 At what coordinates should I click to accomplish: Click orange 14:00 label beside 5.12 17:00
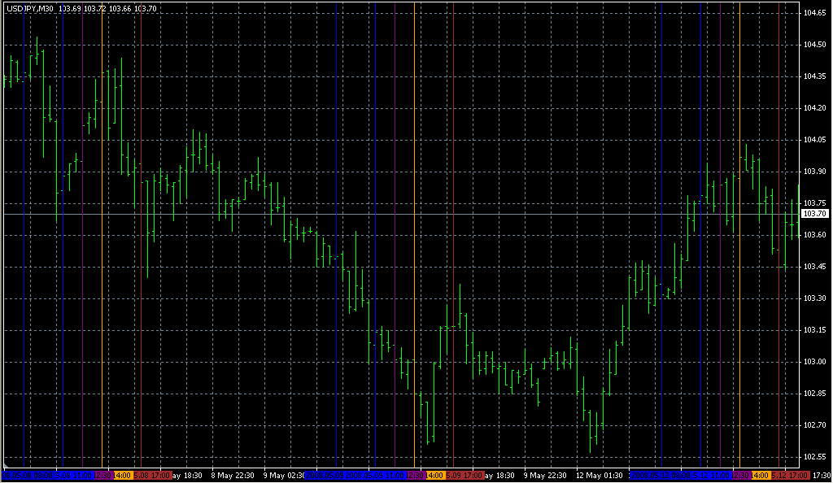761,475
